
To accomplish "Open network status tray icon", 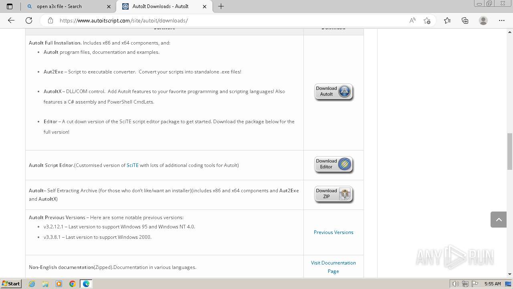I will point(465,284).
